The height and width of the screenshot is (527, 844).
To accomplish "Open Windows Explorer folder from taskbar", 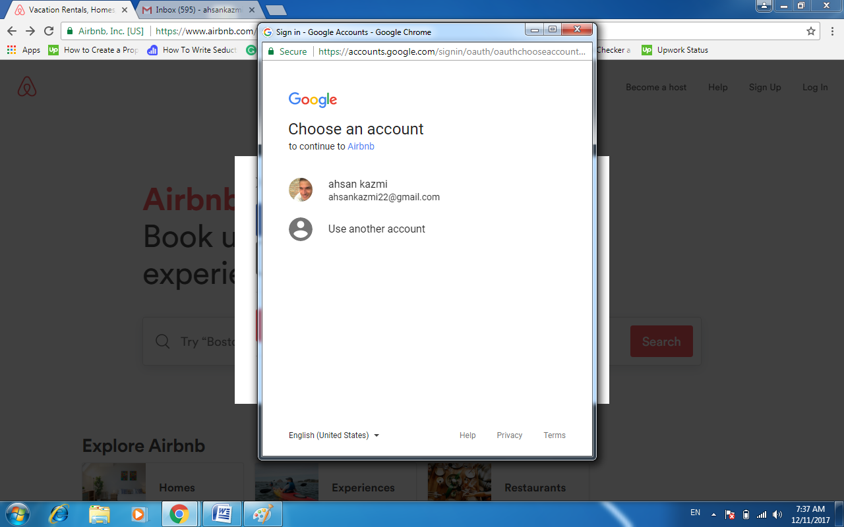I will [99, 514].
